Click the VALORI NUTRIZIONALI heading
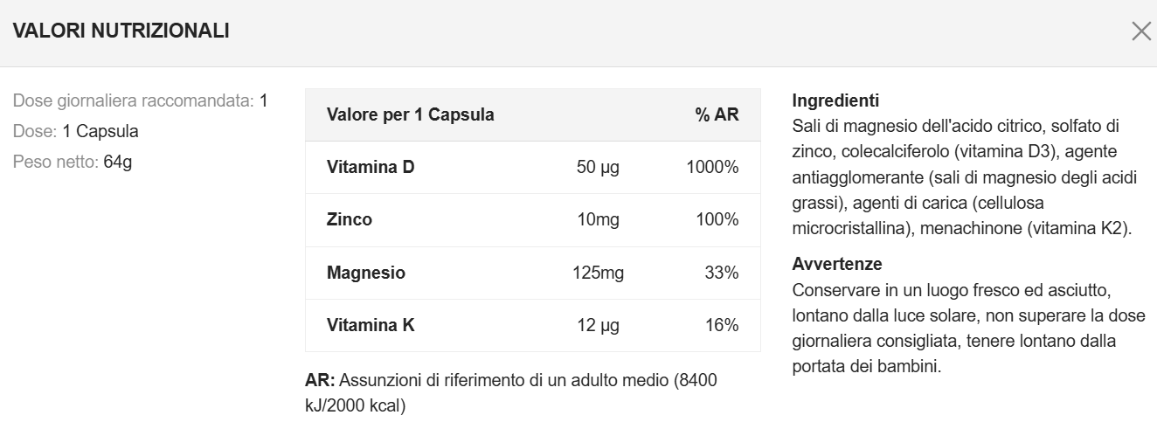Viewport: 1157px width, 429px height. [x=121, y=31]
